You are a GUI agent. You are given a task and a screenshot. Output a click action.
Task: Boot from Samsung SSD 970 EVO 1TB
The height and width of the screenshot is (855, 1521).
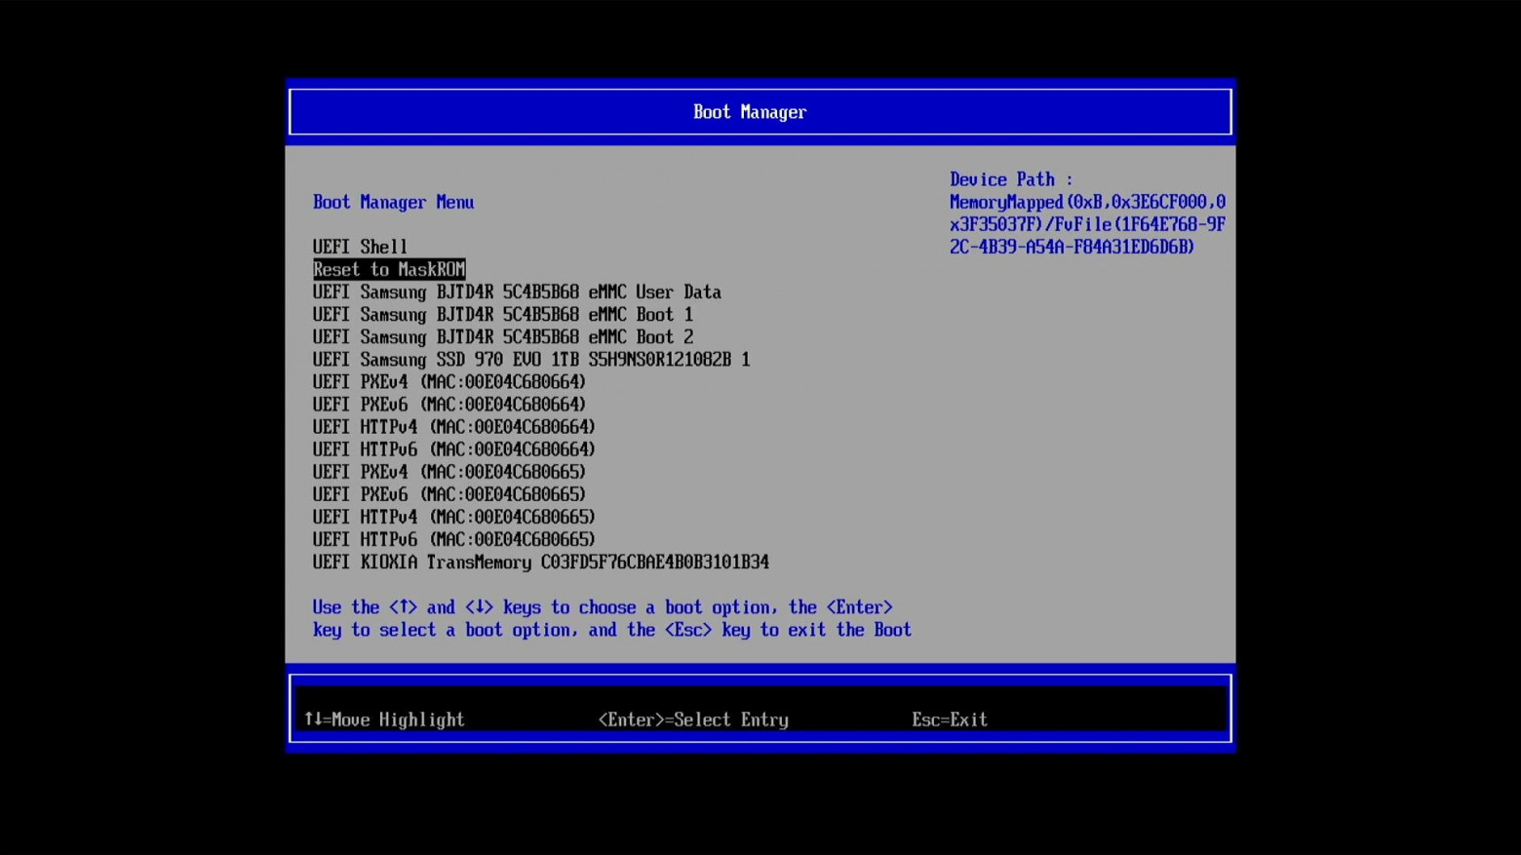click(x=531, y=359)
